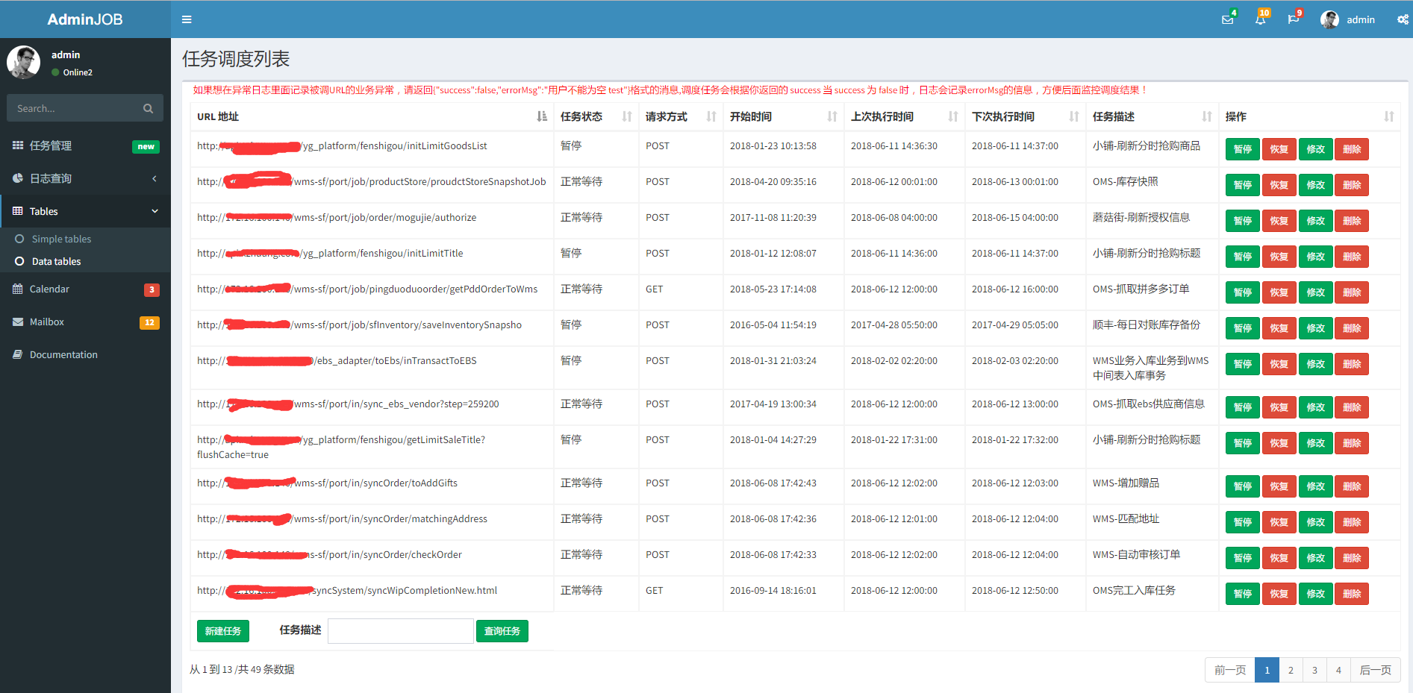Click the Online2 status link
1413x693 pixels.
(x=72, y=72)
